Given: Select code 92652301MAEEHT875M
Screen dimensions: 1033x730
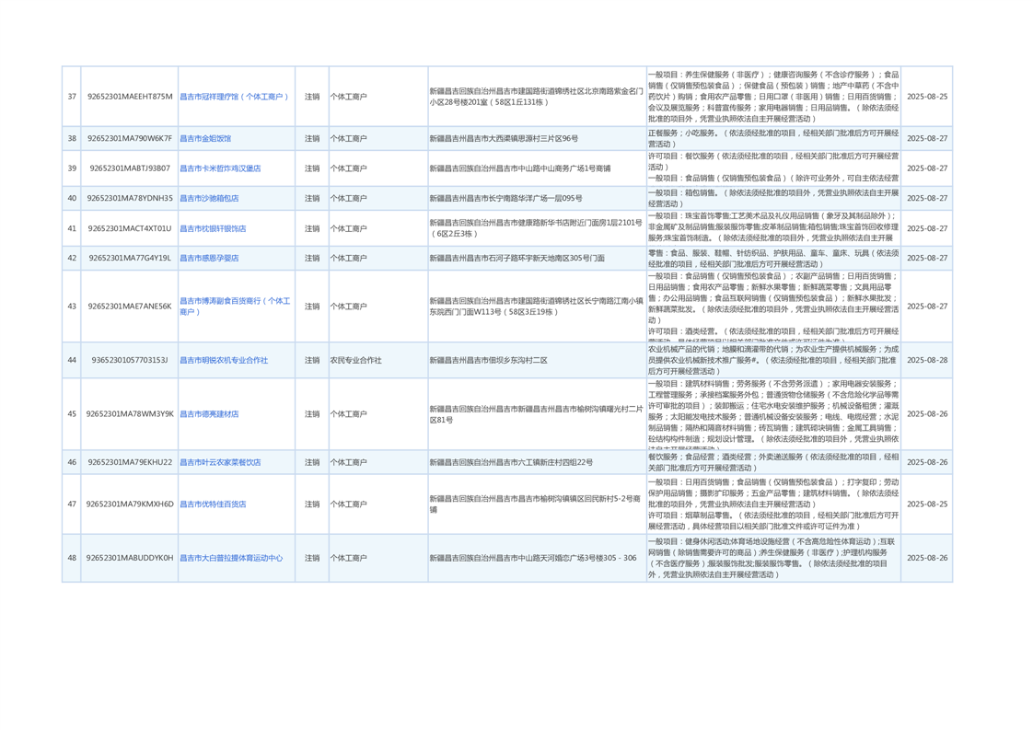Looking at the screenshot, I should 130,97.
